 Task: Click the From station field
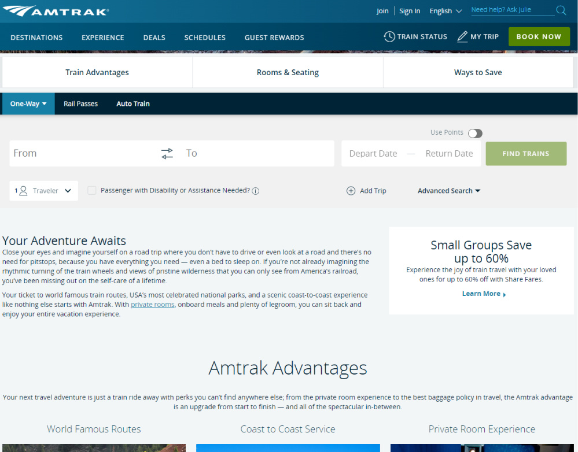[x=84, y=153]
